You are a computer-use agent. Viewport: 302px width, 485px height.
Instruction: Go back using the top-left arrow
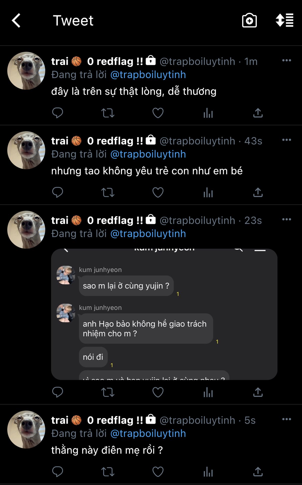pyautogui.click(x=16, y=20)
